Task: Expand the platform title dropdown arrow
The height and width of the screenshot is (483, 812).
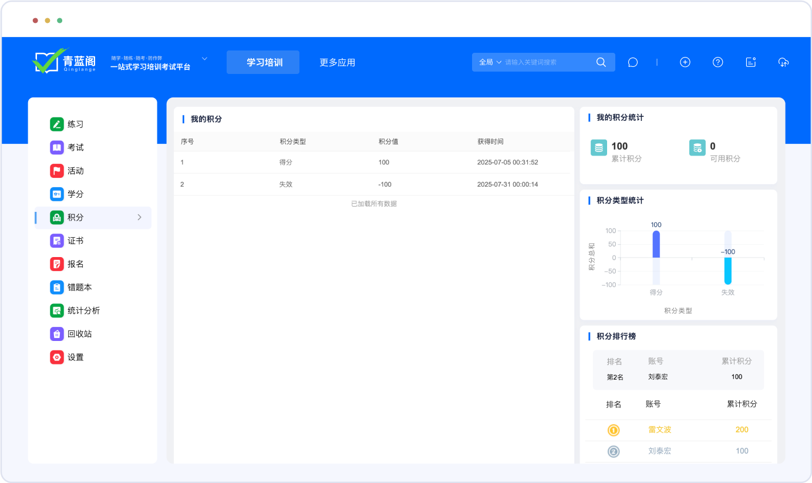Action: point(204,59)
